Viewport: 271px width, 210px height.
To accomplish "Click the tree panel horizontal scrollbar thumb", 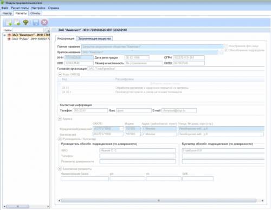I will tap(17, 206).
